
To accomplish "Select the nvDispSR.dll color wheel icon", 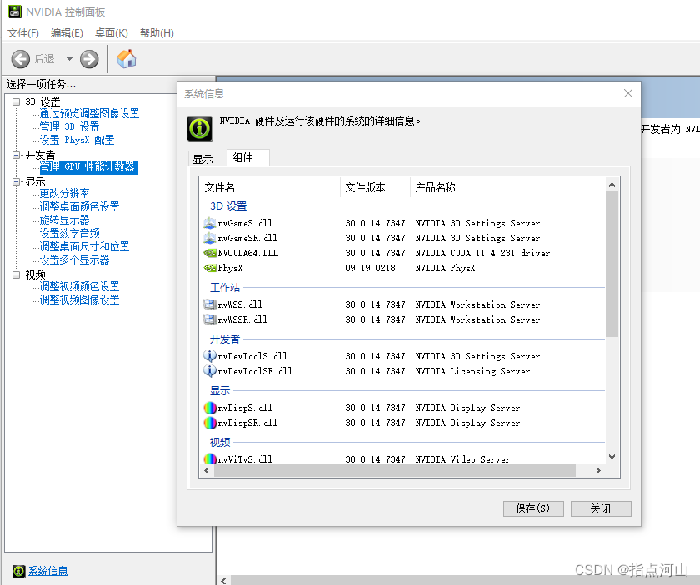I will [210, 423].
